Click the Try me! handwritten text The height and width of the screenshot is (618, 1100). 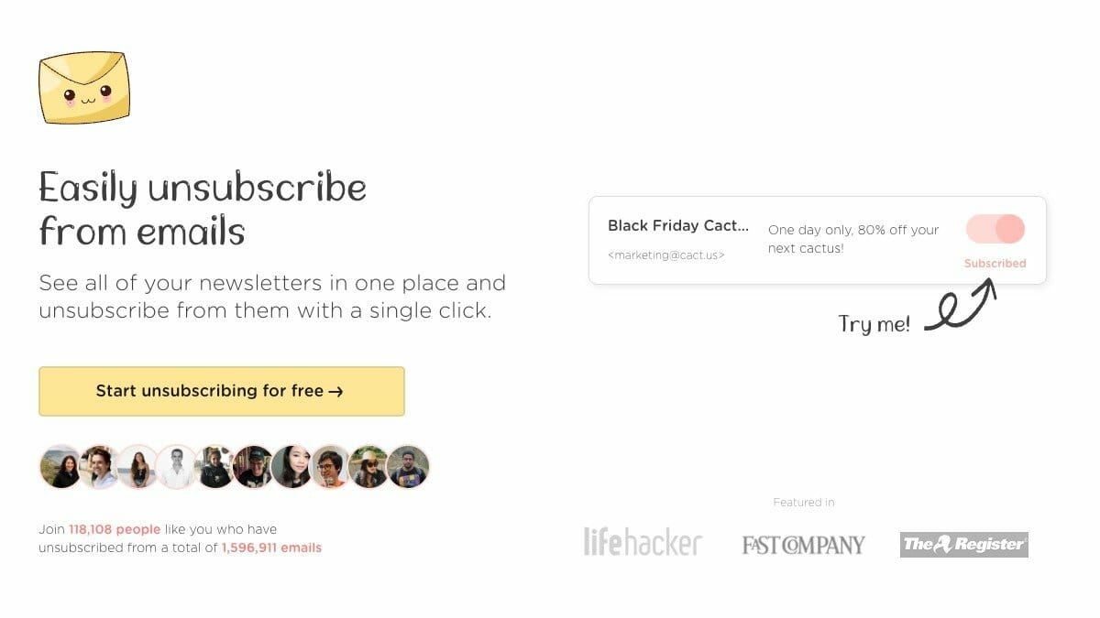874,323
